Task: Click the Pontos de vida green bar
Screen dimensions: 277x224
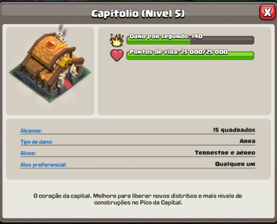Action: (190, 56)
